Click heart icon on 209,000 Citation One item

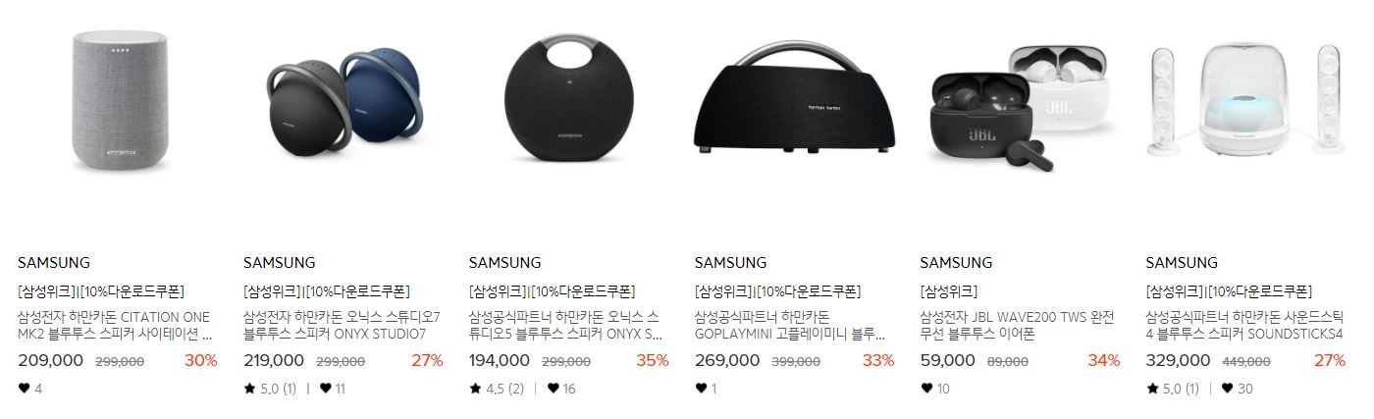(x=24, y=389)
